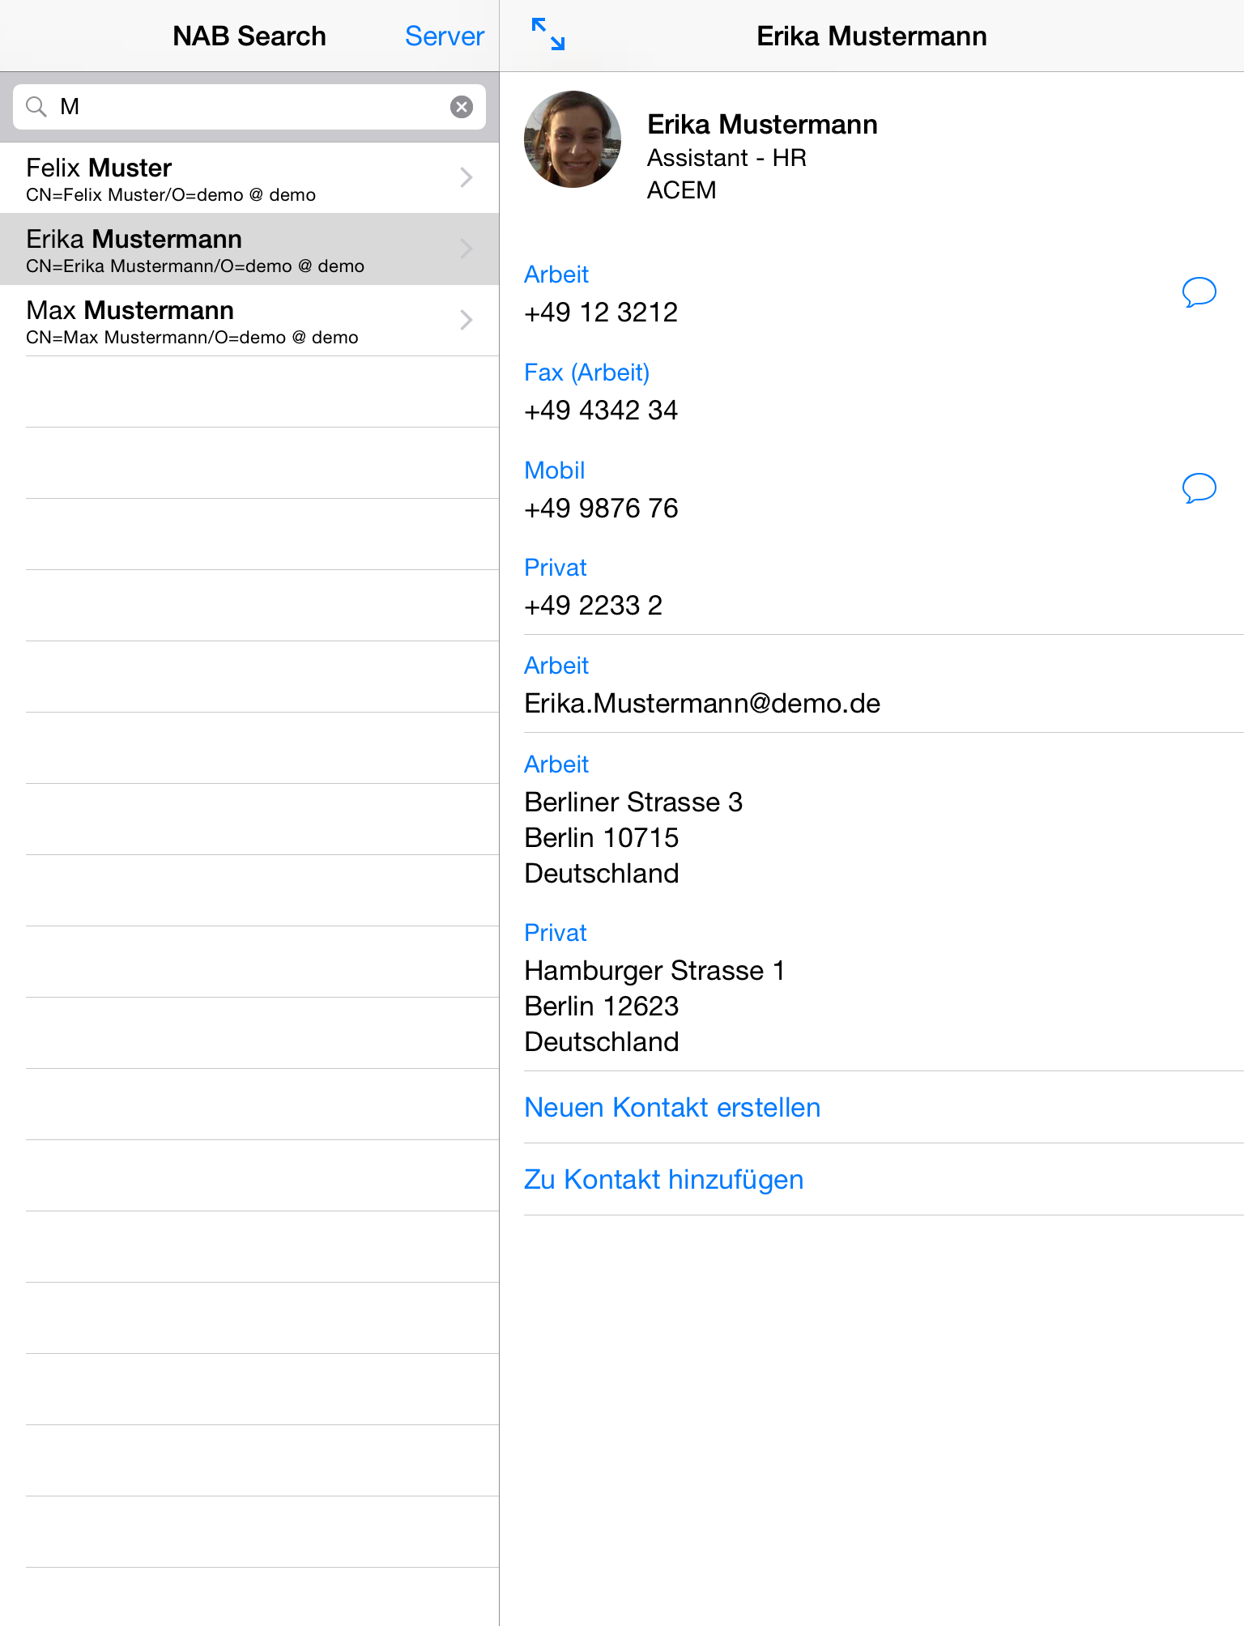Tap Zu Kontakt hinzufügen

point(664,1180)
